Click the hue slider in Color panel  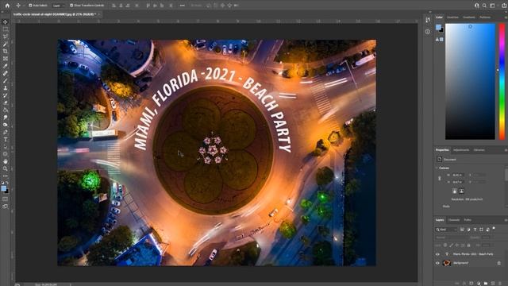pos(502,82)
